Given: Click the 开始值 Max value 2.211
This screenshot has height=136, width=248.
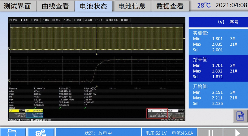Looking at the screenshot, I should pos(217,98).
